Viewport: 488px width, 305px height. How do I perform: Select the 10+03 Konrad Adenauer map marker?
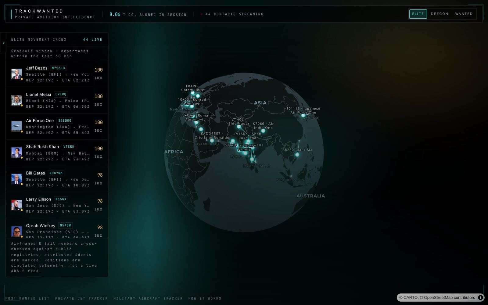click(x=192, y=106)
